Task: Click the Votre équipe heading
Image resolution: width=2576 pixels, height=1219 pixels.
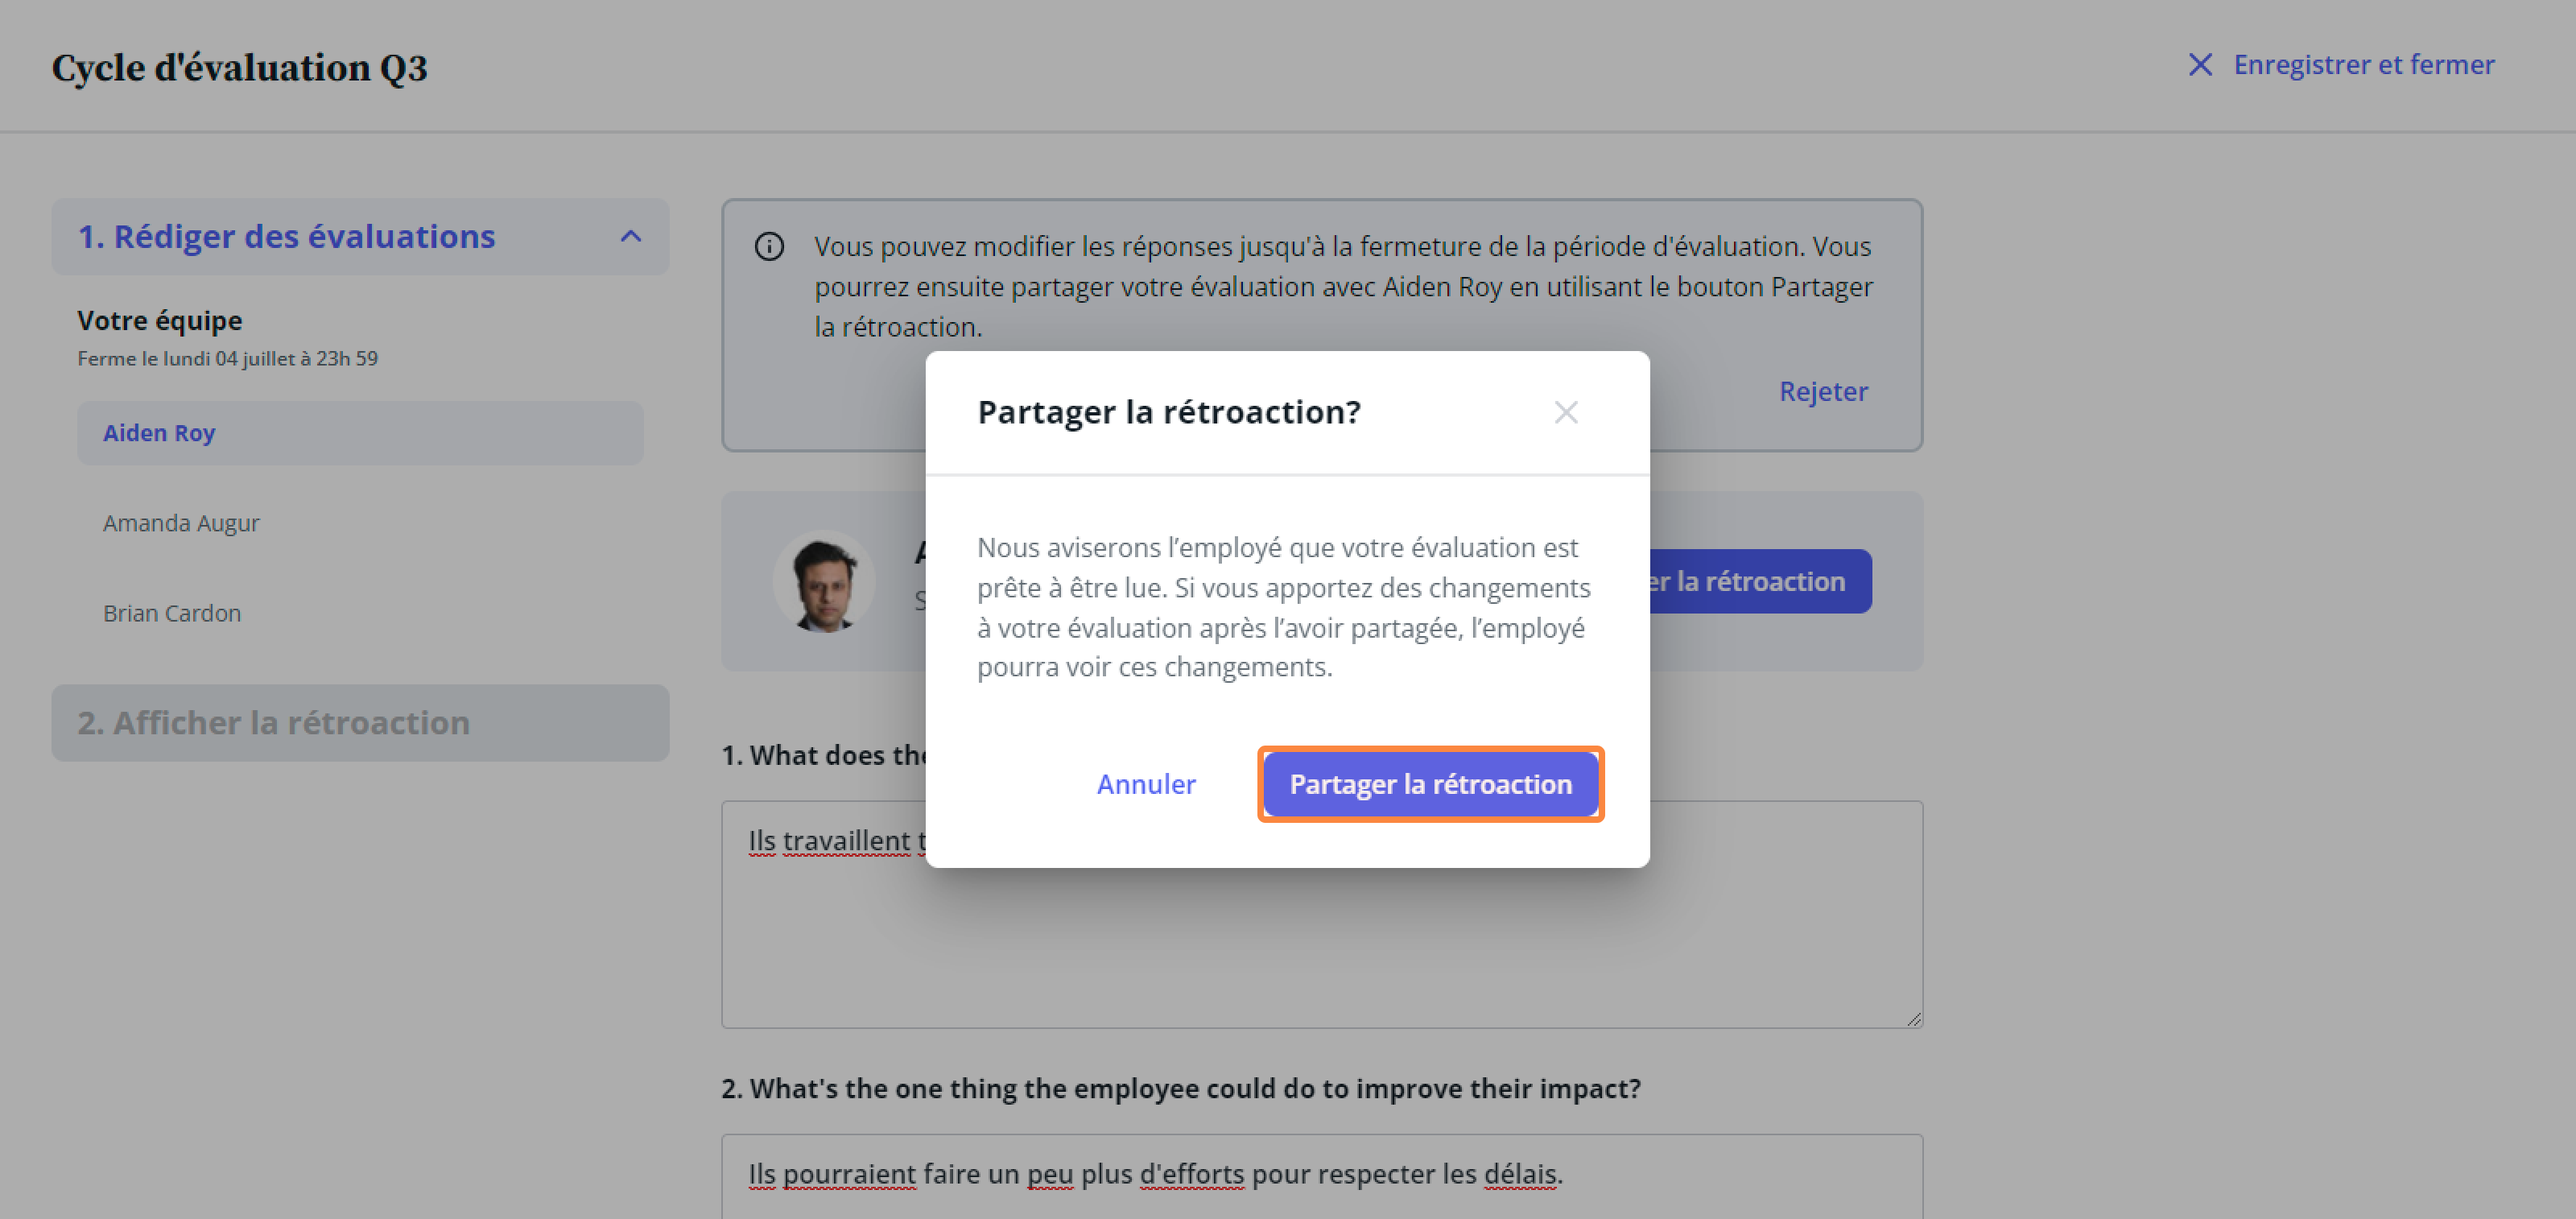Action: (160, 321)
